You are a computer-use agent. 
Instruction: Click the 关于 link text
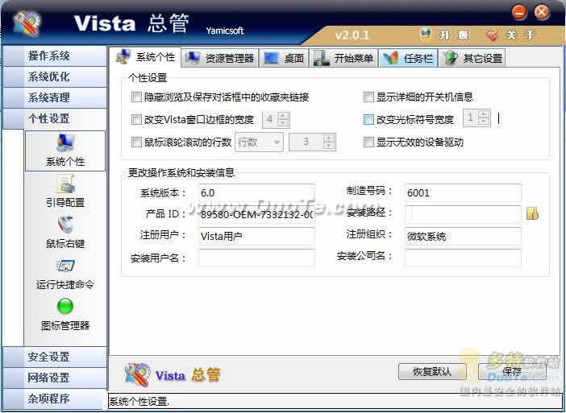click(x=520, y=35)
